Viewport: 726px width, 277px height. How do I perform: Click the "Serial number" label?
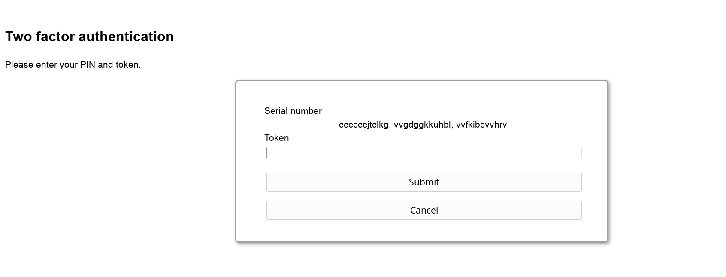point(293,111)
